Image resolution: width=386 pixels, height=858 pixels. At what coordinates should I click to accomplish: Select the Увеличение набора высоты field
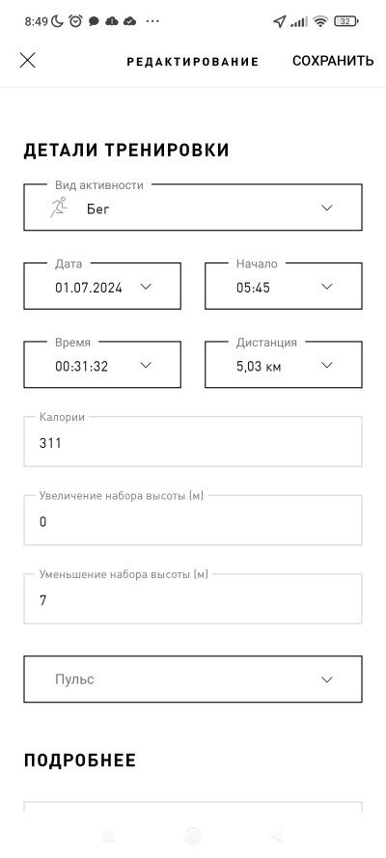(192, 520)
